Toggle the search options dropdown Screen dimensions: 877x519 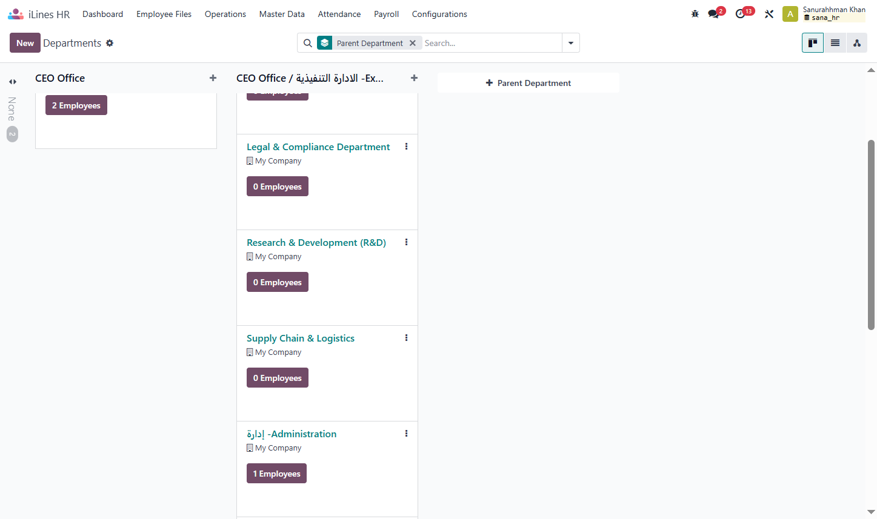point(571,43)
